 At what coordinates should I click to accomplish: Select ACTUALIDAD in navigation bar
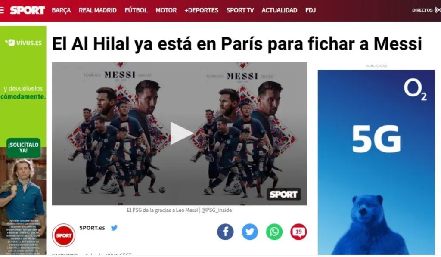tap(279, 10)
